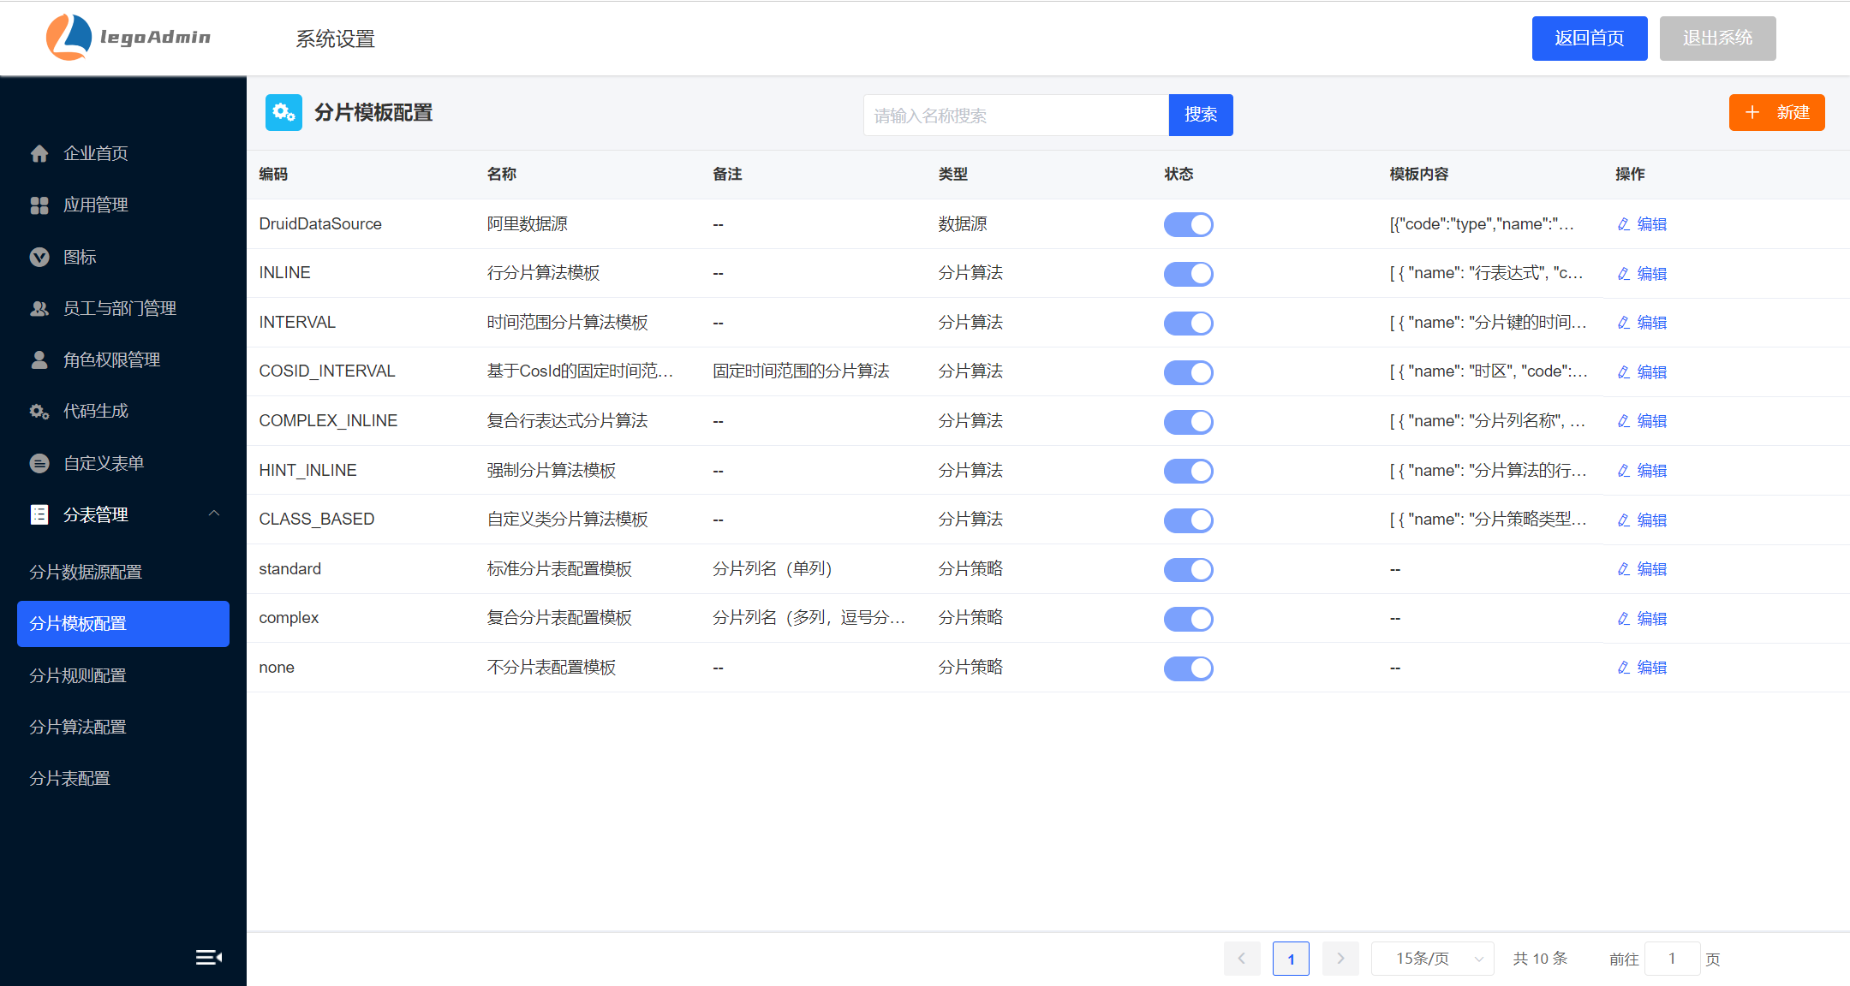Screen dimensions: 1850x986
Task: Click the 代码生成 menu label
Action: click(x=96, y=412)
